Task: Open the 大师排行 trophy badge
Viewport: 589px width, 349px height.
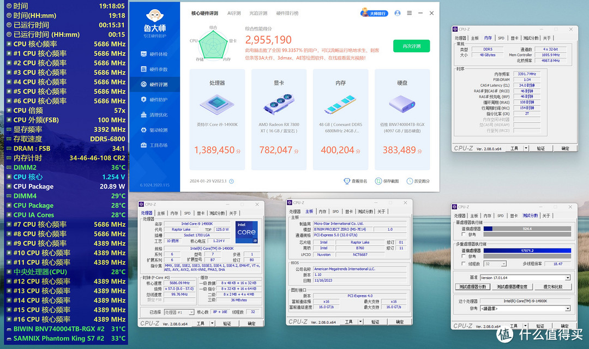Action: pos(374,13)
